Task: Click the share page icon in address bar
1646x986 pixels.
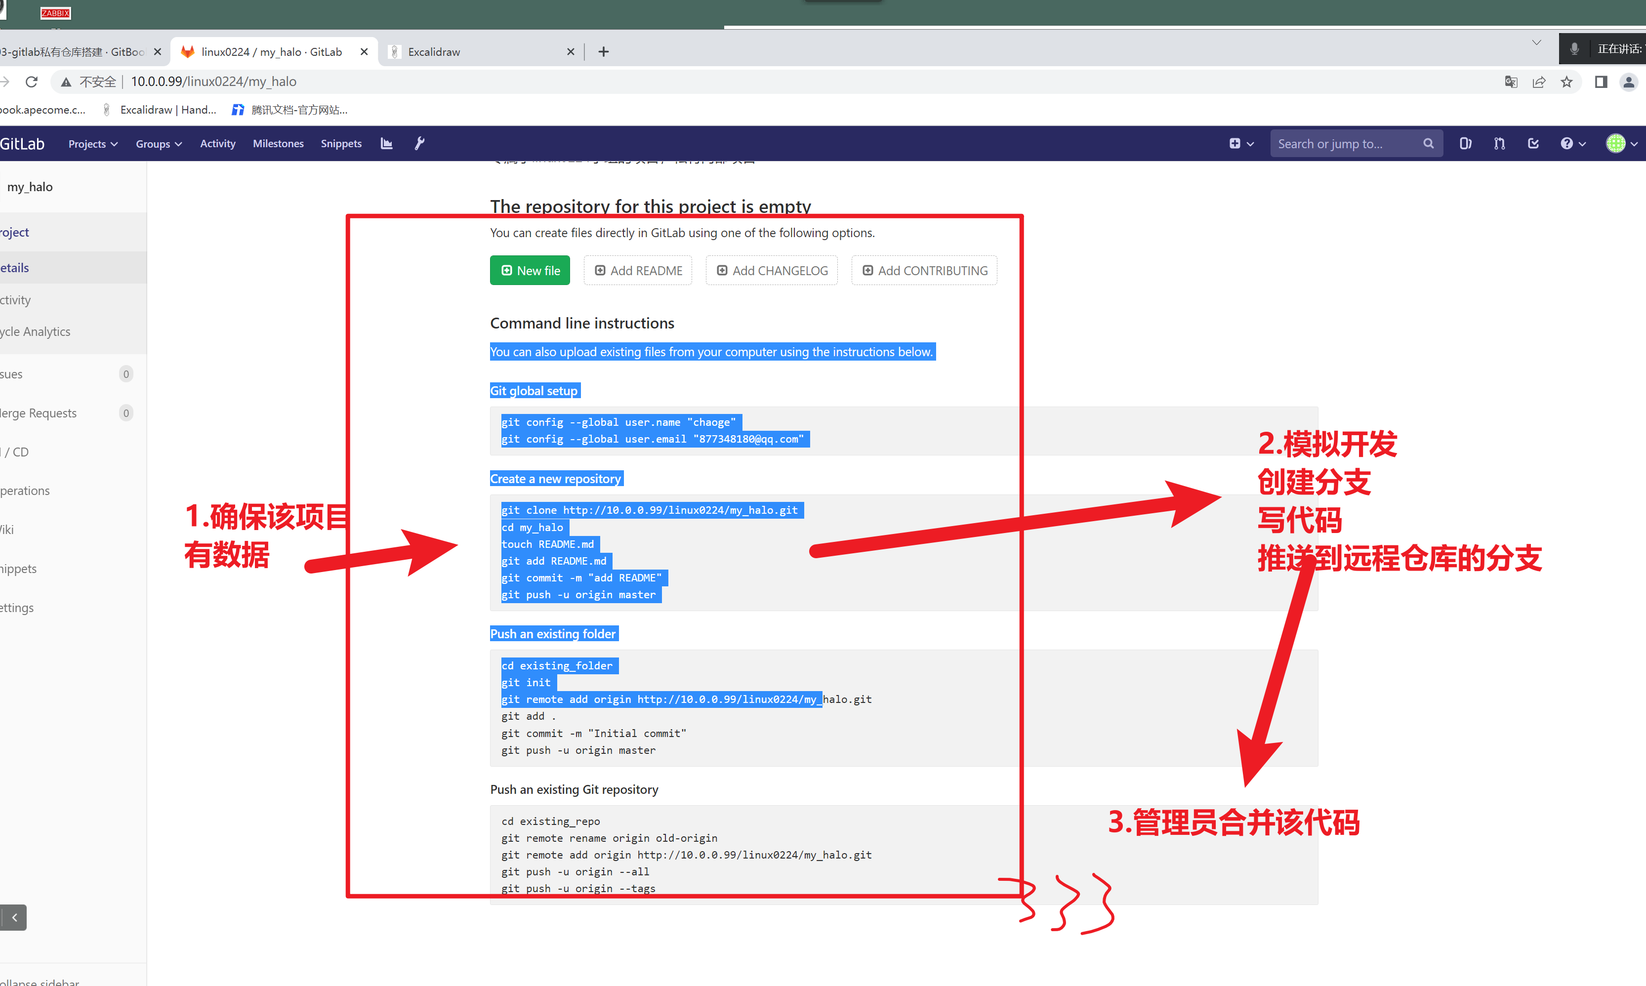Action: pos(1539,82)
